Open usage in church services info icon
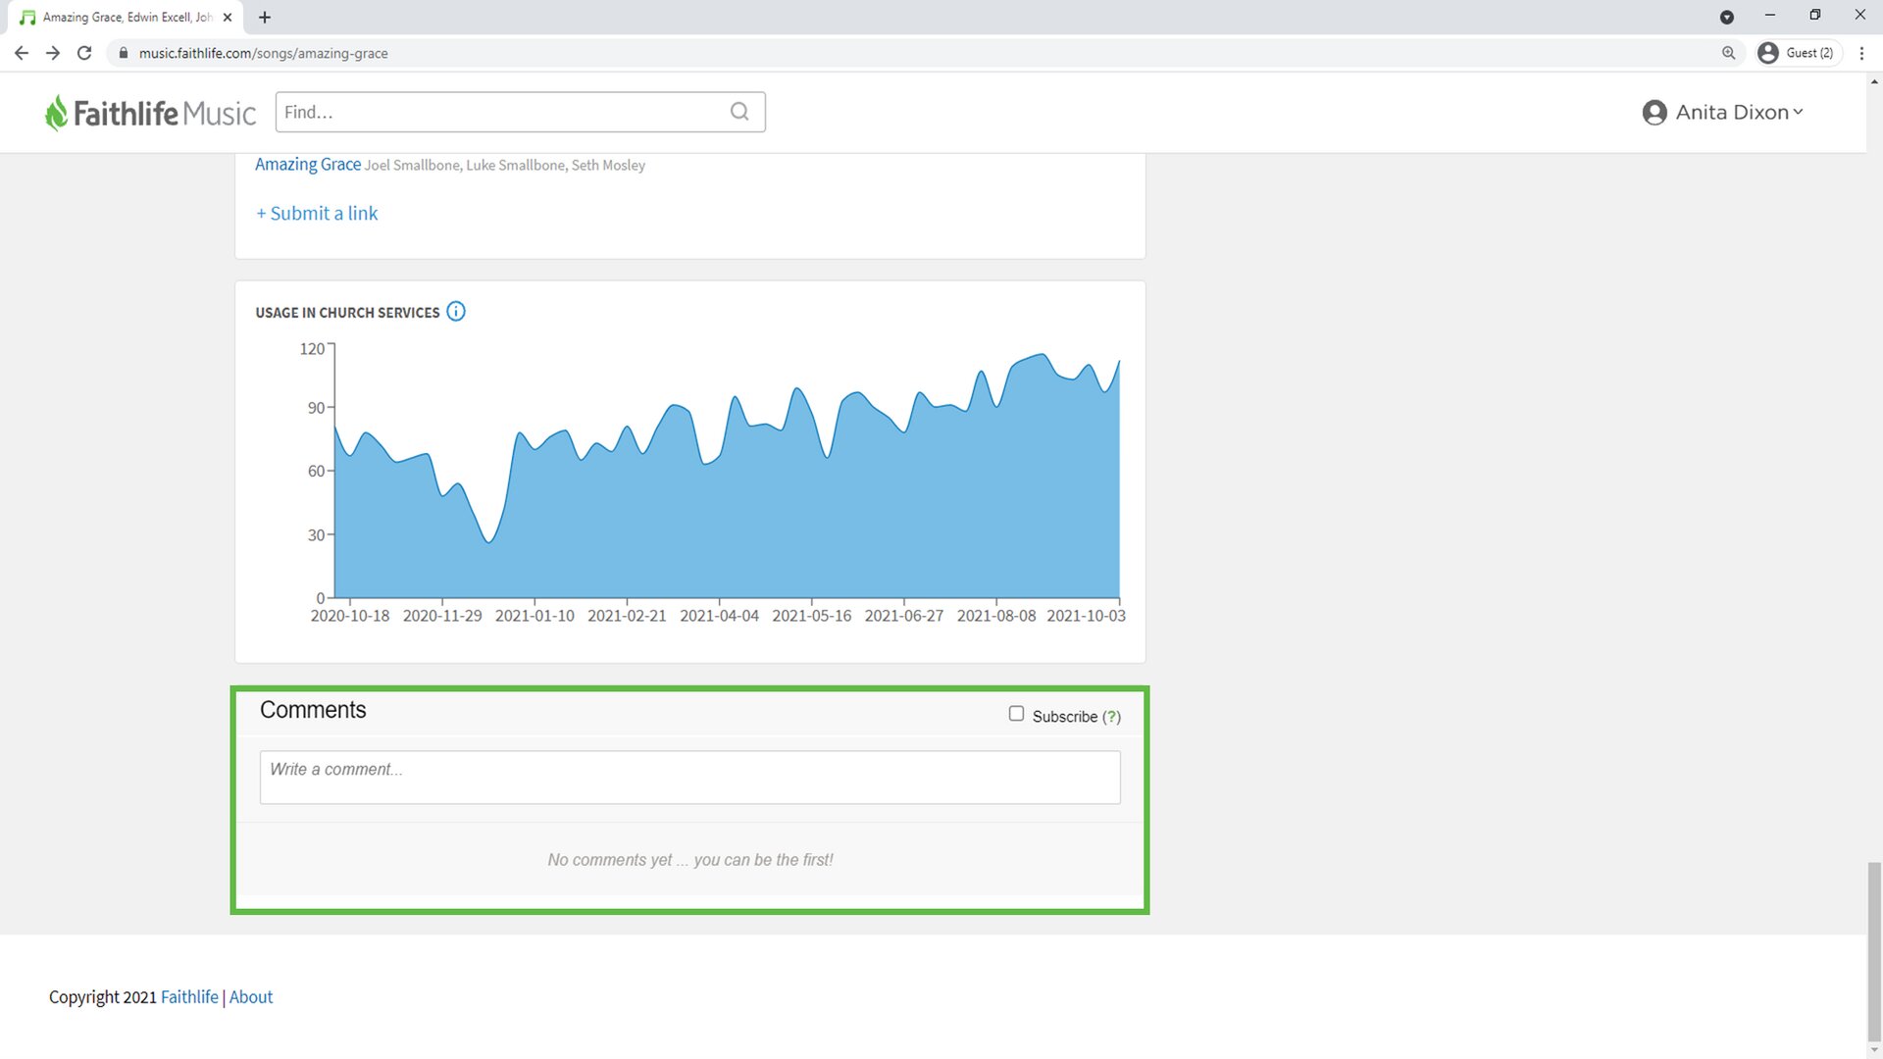Viewport: 1883px width, 1059px height. coord(456,312)
